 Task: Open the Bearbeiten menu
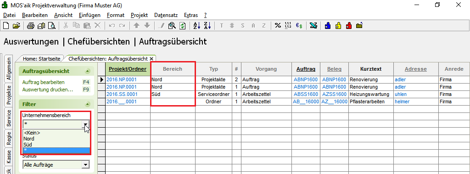click(35, 15)
